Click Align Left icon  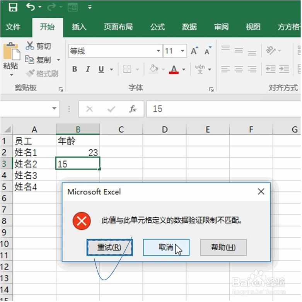225,69
